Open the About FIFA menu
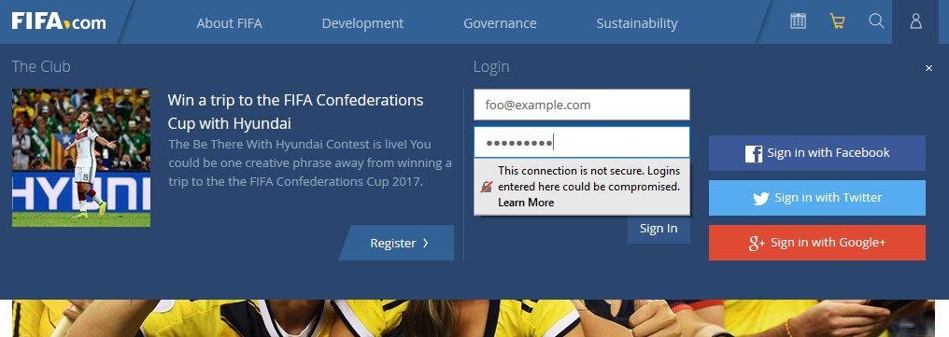The height and width of the screenshot is (337, 949). (230, 23)
